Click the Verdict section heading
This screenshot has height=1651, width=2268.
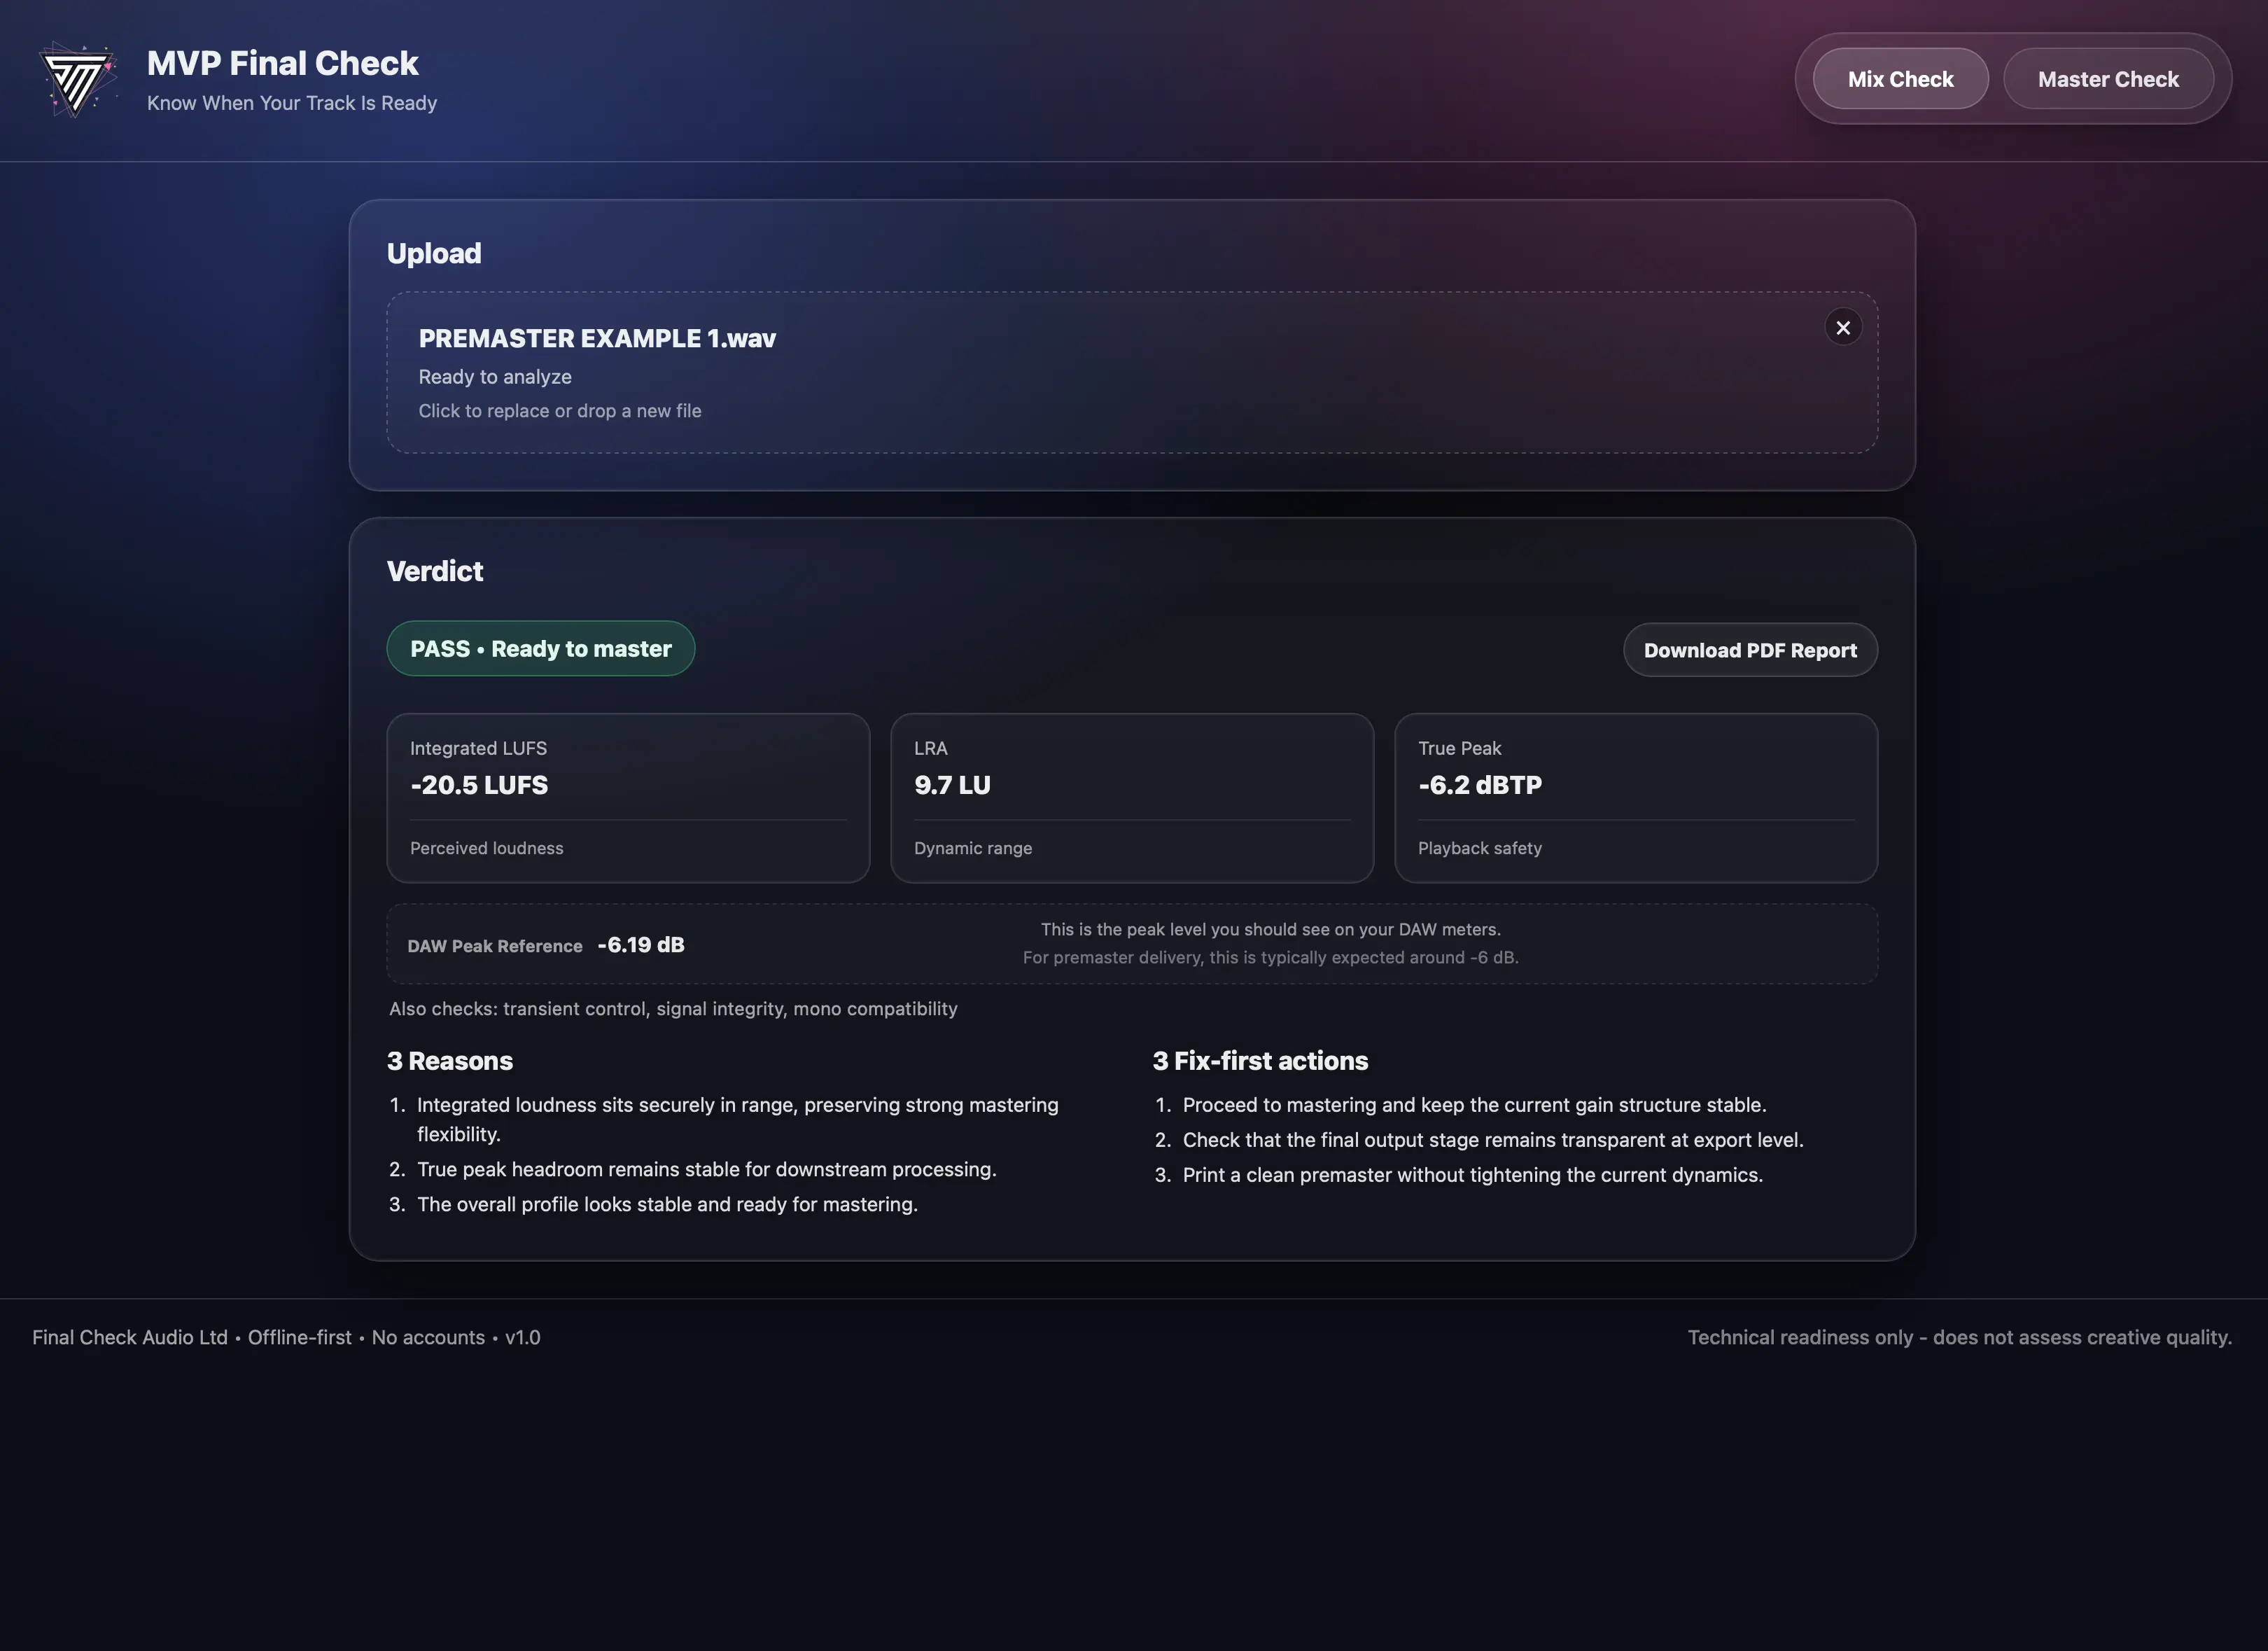[434, 571]
